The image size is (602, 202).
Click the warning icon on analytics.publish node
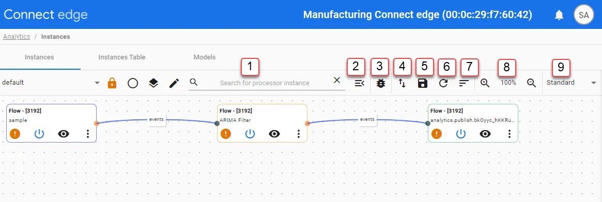437,134
